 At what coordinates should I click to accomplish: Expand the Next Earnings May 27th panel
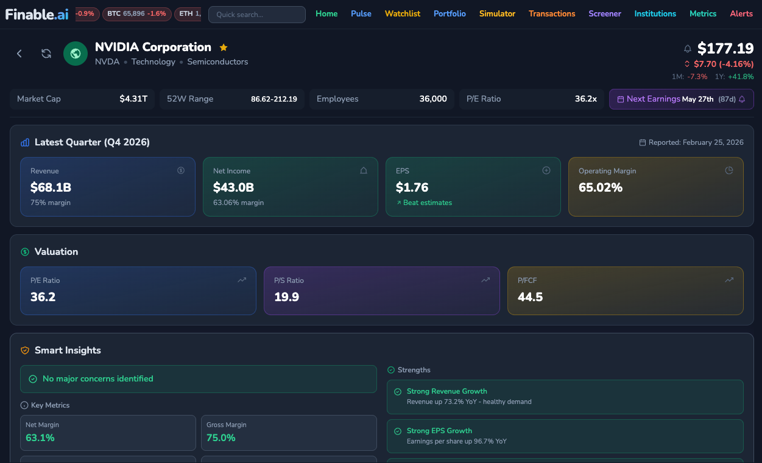pyautogui.click(x=681, y=99)
